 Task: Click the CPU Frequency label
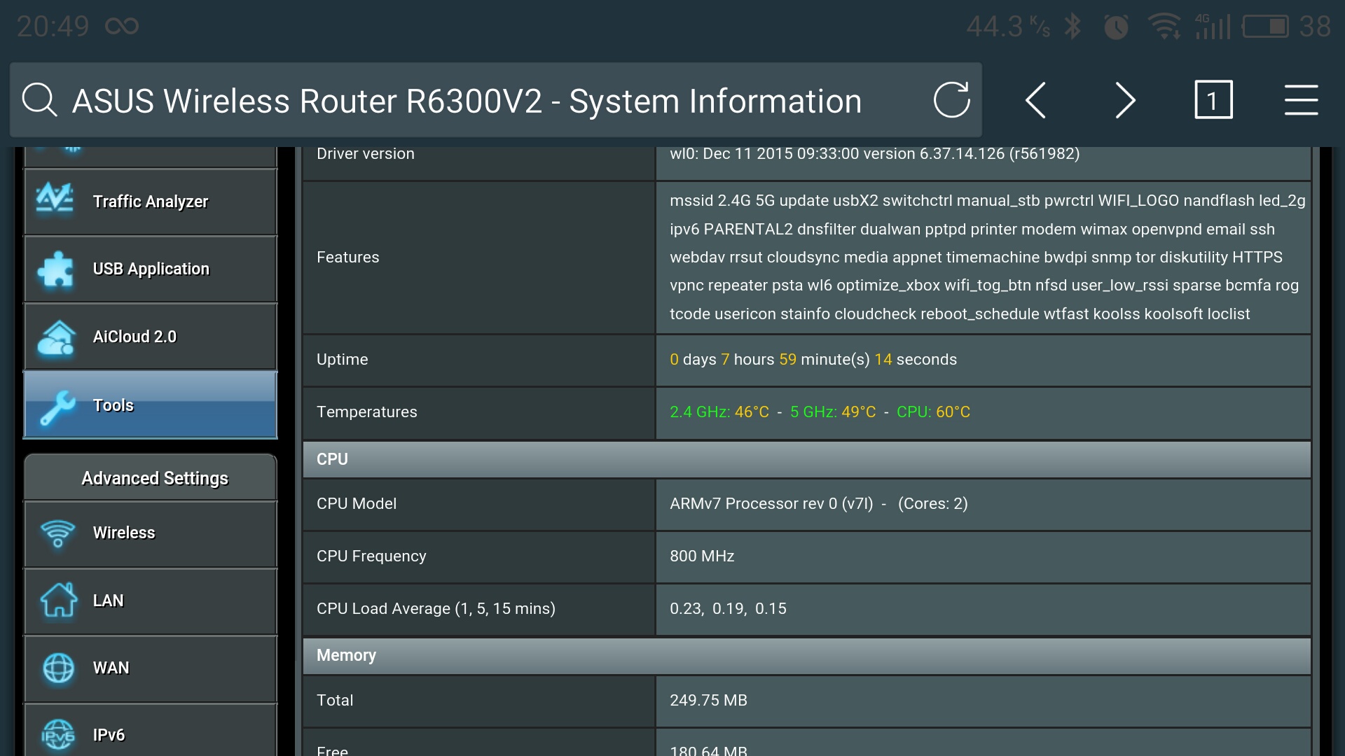point(371,556)
